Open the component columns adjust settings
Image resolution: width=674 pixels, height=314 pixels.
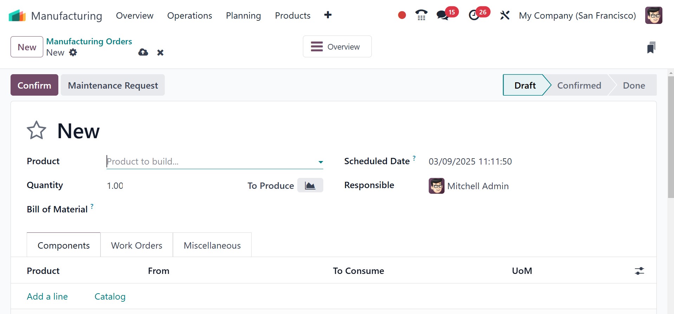coord(639,271)
